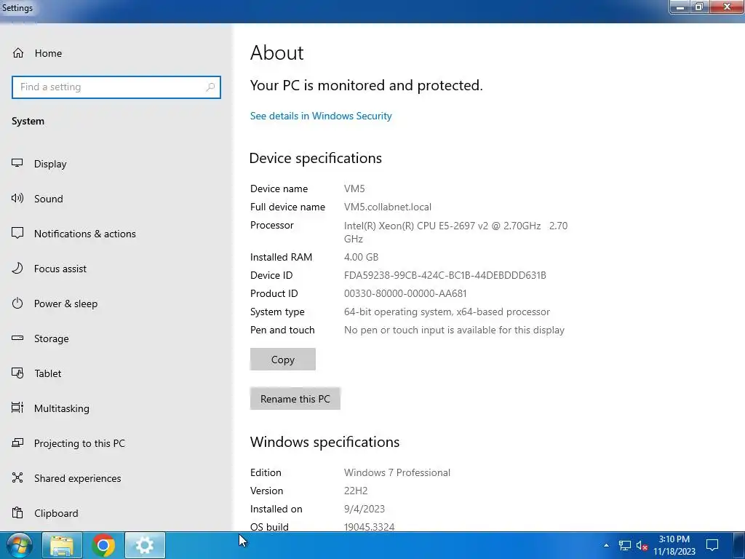The width and height of the screenshot is (745, 559).
Task: Click the Projecting to this PC icon
Action: [17, 443]
